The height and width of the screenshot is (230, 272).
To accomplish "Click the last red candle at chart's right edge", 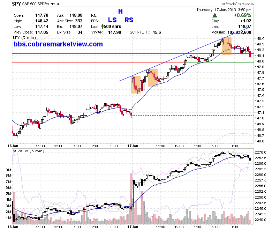I will click(x=250, y=54).
